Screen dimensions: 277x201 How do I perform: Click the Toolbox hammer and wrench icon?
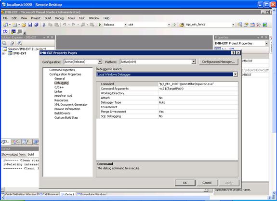259,25
